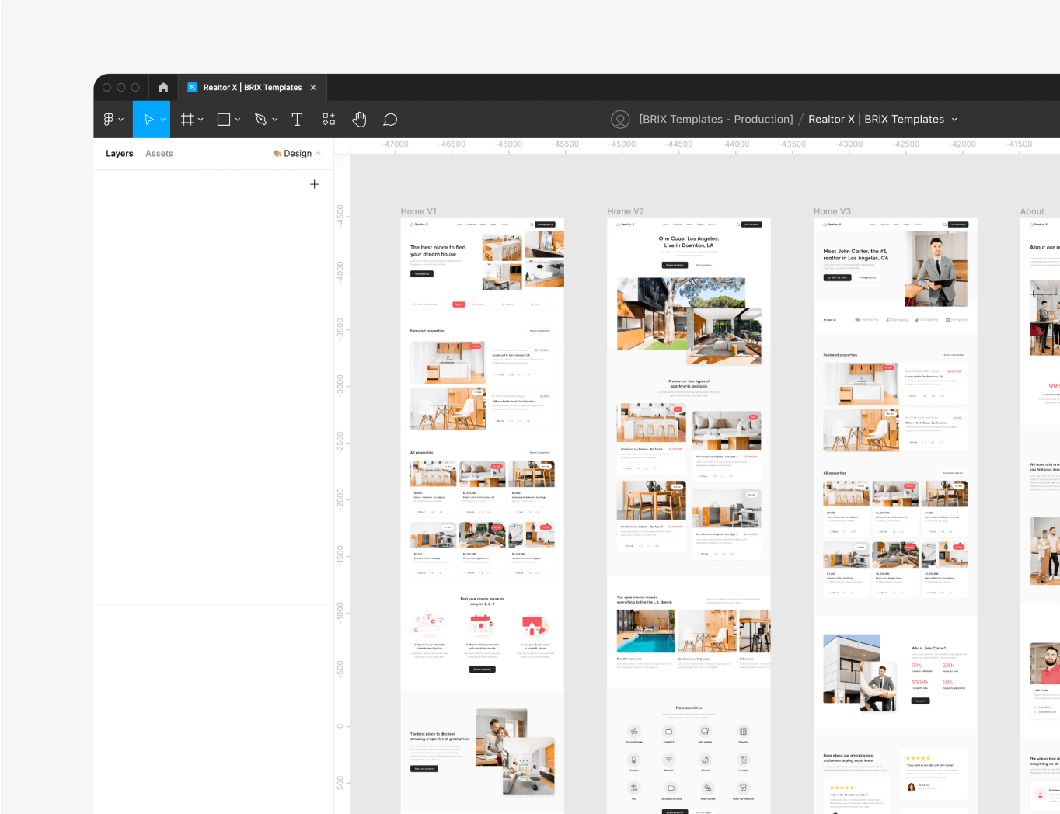Click the BRIX Templates Production project link
This screenshot has width=1060, height=814.
(x=715, y=119)
